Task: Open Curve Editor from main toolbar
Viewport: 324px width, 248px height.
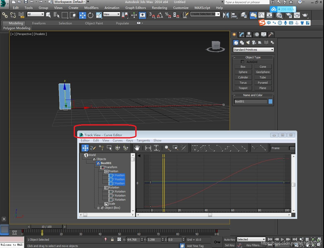Action: [261, 15]
